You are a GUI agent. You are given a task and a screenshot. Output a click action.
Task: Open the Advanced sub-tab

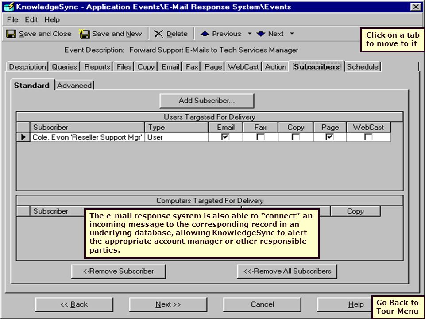(x=74, y=86)
